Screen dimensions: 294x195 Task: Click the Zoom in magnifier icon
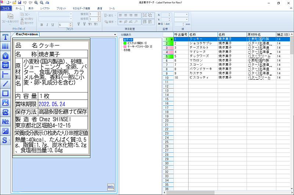[x=36, y=3]
